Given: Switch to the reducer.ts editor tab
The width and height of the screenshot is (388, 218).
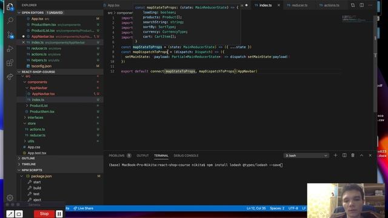Looking at the screenshot, I should pos(299,5).
